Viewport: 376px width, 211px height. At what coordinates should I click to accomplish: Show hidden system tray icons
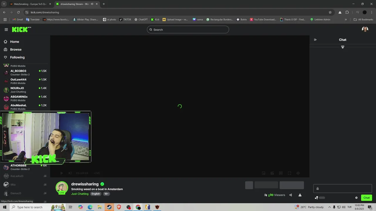[329, 207]
